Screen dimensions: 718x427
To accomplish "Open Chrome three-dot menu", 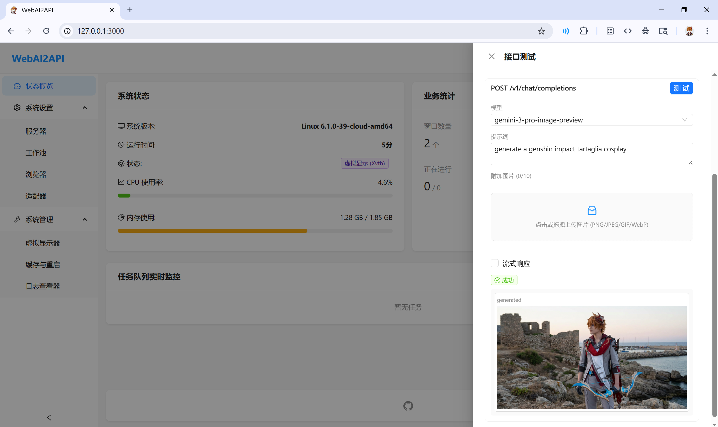I will [707, 31].
